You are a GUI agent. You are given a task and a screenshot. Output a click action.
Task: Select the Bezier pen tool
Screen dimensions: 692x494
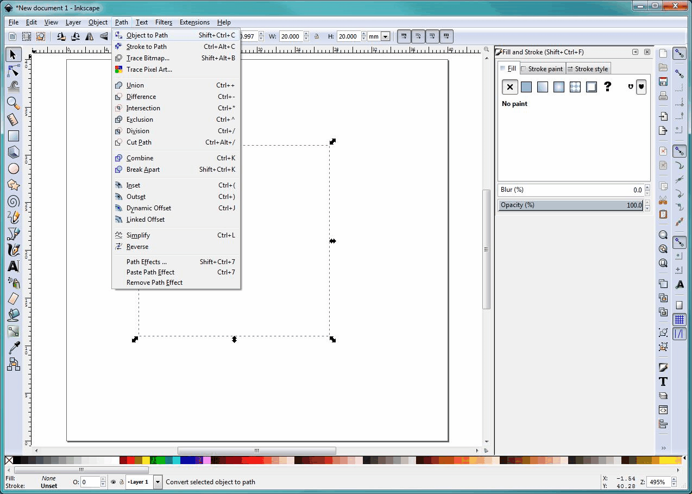coord(14,234)
